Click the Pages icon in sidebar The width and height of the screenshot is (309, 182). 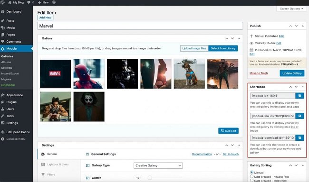[x=2, y=35]
